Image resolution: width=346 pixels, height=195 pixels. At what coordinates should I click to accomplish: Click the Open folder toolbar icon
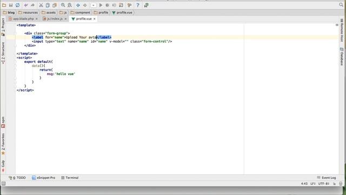pos(4,5)
